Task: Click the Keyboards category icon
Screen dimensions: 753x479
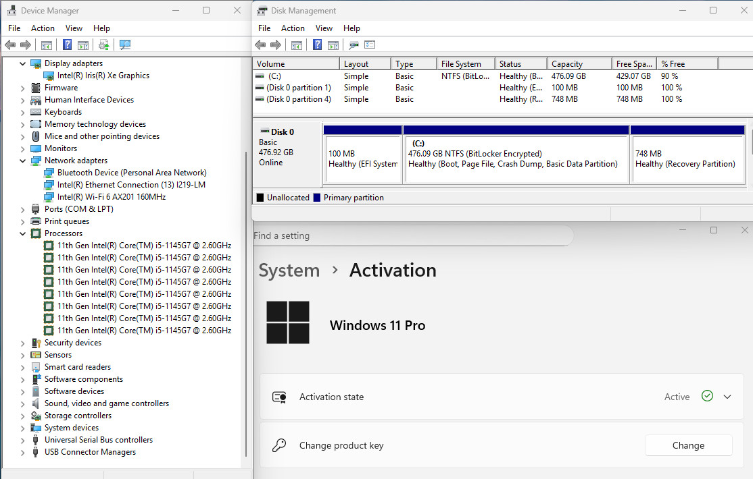Action: [x=36, y=112]
